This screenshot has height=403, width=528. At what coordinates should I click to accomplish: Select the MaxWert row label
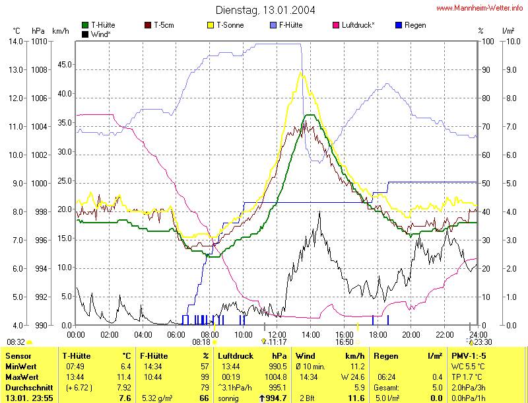point(22,377)
